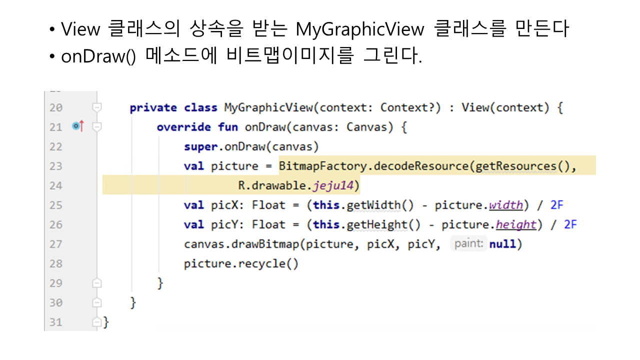640x360 pixels.
Task: Click the getResources() call on line 23
Action: click(x=522, y=166)
